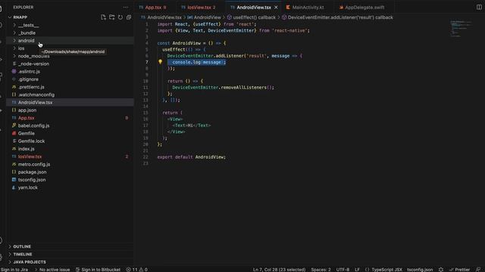Click the editor minimap
This screenshot has width=485, height=272.
[461, 29]
